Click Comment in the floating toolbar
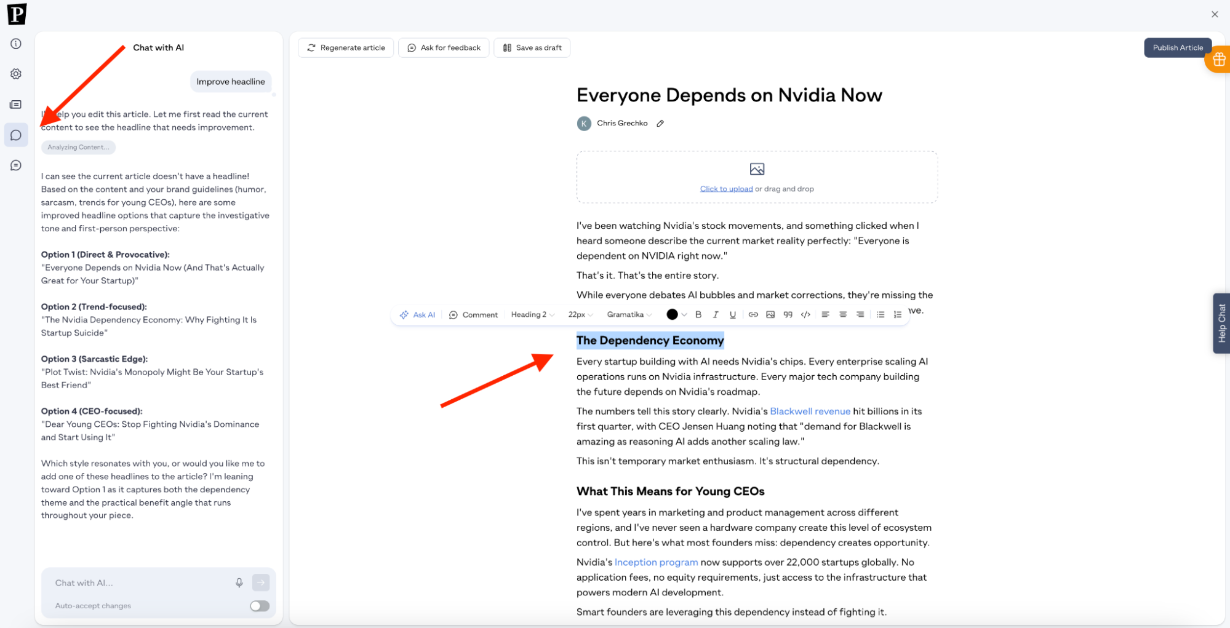The image size is (1230, 628). click(473, 314)
